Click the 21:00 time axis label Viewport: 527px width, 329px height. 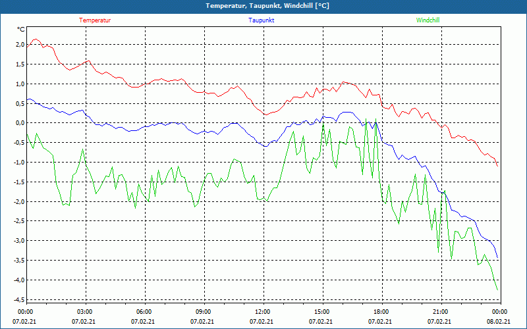click(441, 312)
